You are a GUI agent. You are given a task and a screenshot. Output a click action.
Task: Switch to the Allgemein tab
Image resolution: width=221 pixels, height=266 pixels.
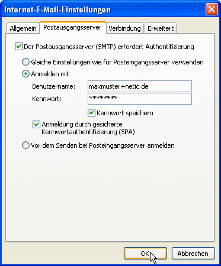coord(23,28)
